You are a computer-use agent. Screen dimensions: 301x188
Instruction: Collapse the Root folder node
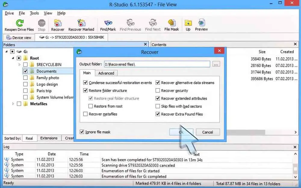pos(13,58)
